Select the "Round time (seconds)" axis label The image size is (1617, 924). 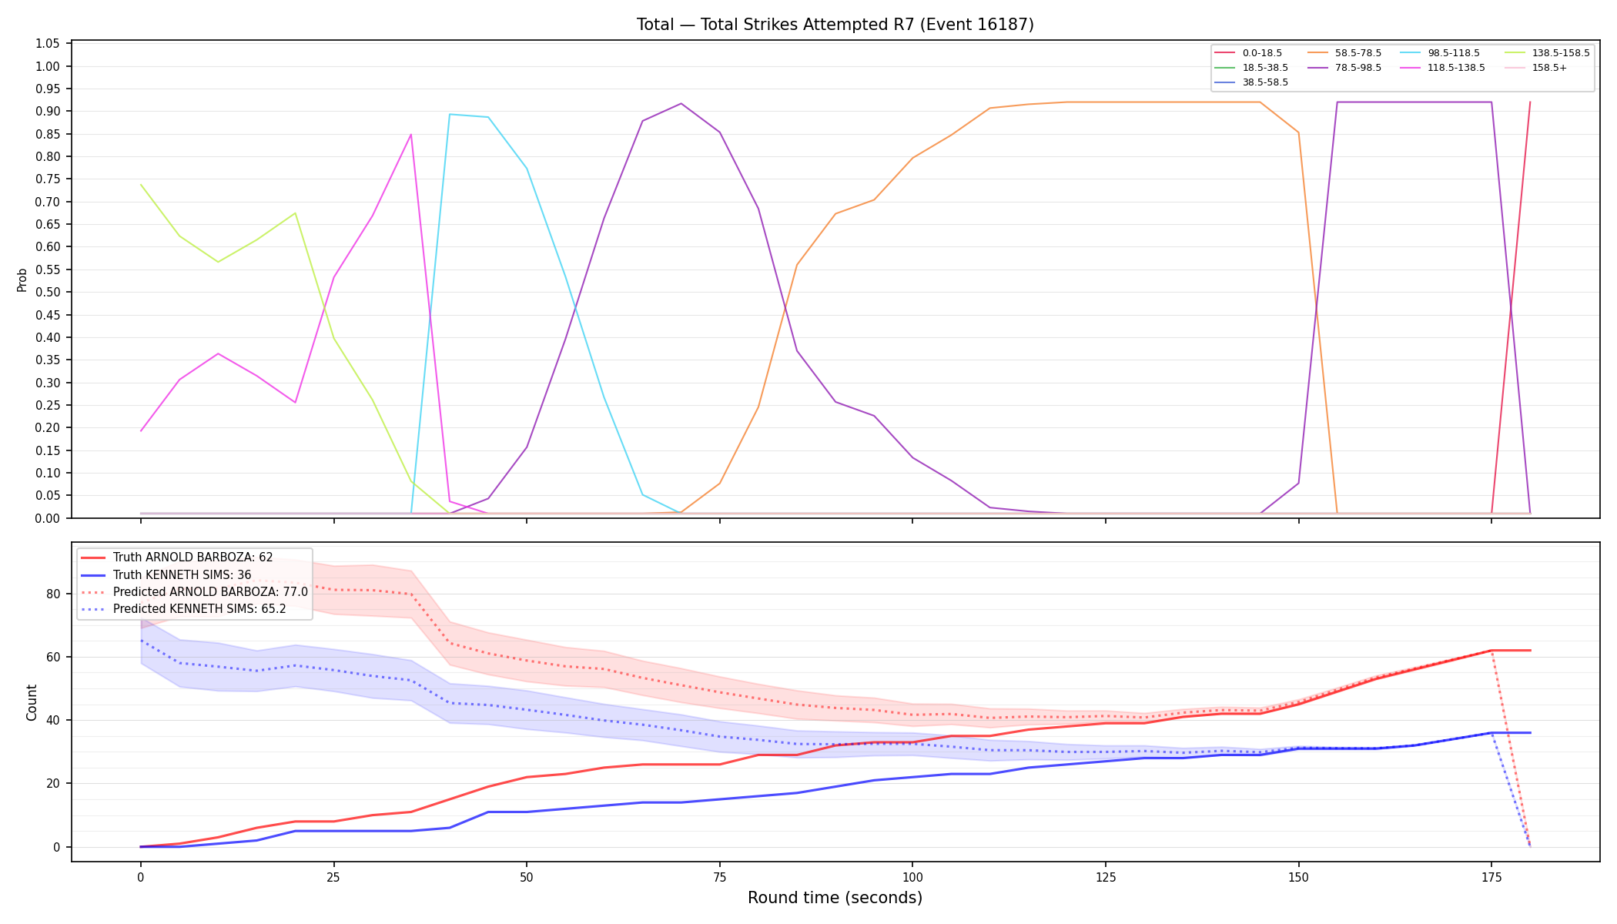point(835,898)
